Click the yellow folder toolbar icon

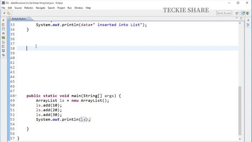click(x=9, y=13)
